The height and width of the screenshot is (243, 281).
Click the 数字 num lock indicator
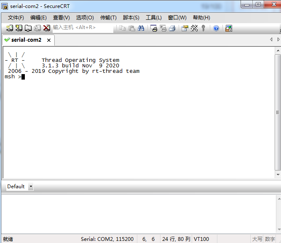[x=270, y=239]
